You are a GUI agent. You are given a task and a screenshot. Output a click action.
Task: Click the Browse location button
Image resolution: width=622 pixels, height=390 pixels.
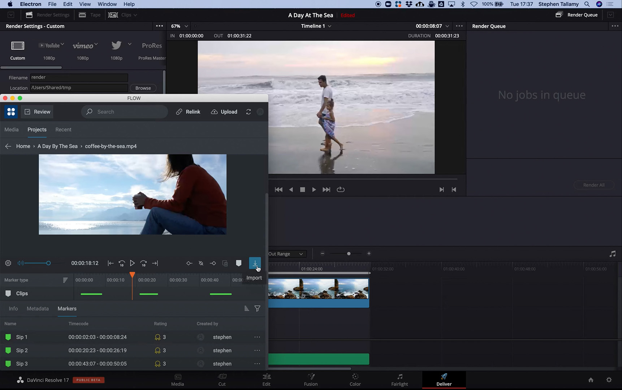tap(143, 88)
